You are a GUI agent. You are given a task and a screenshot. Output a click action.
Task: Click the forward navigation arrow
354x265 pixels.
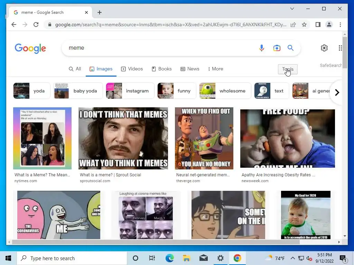click(x=25, y=24)
